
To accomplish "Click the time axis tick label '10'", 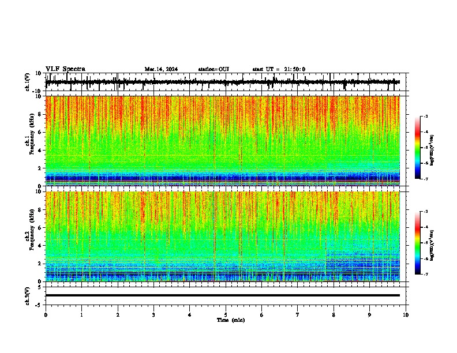I will tap(406, 315).
